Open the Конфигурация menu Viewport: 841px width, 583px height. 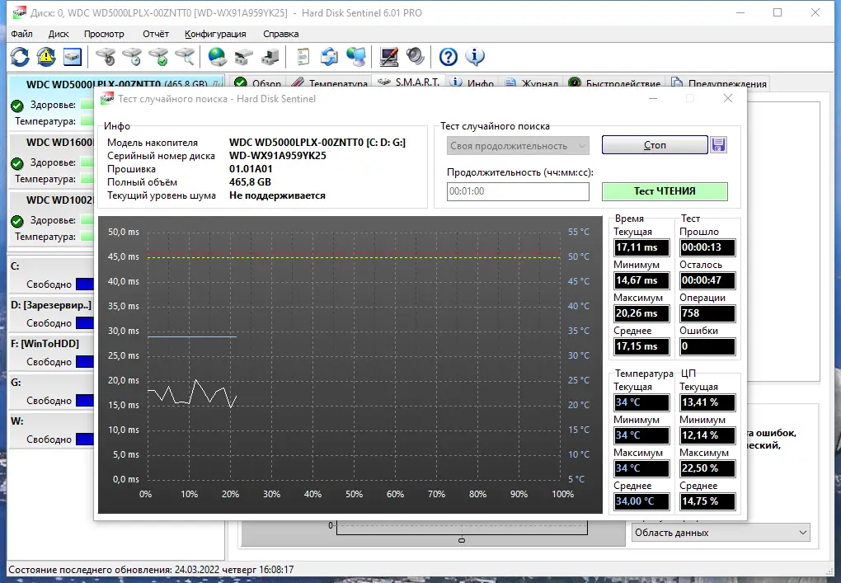[x=215, y=34]
